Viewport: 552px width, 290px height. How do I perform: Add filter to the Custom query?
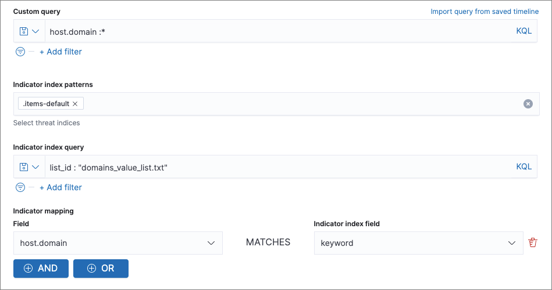pyautogui.click(x=60, y=52)
